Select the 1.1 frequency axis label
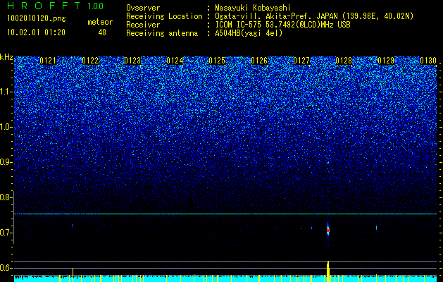 6,92
